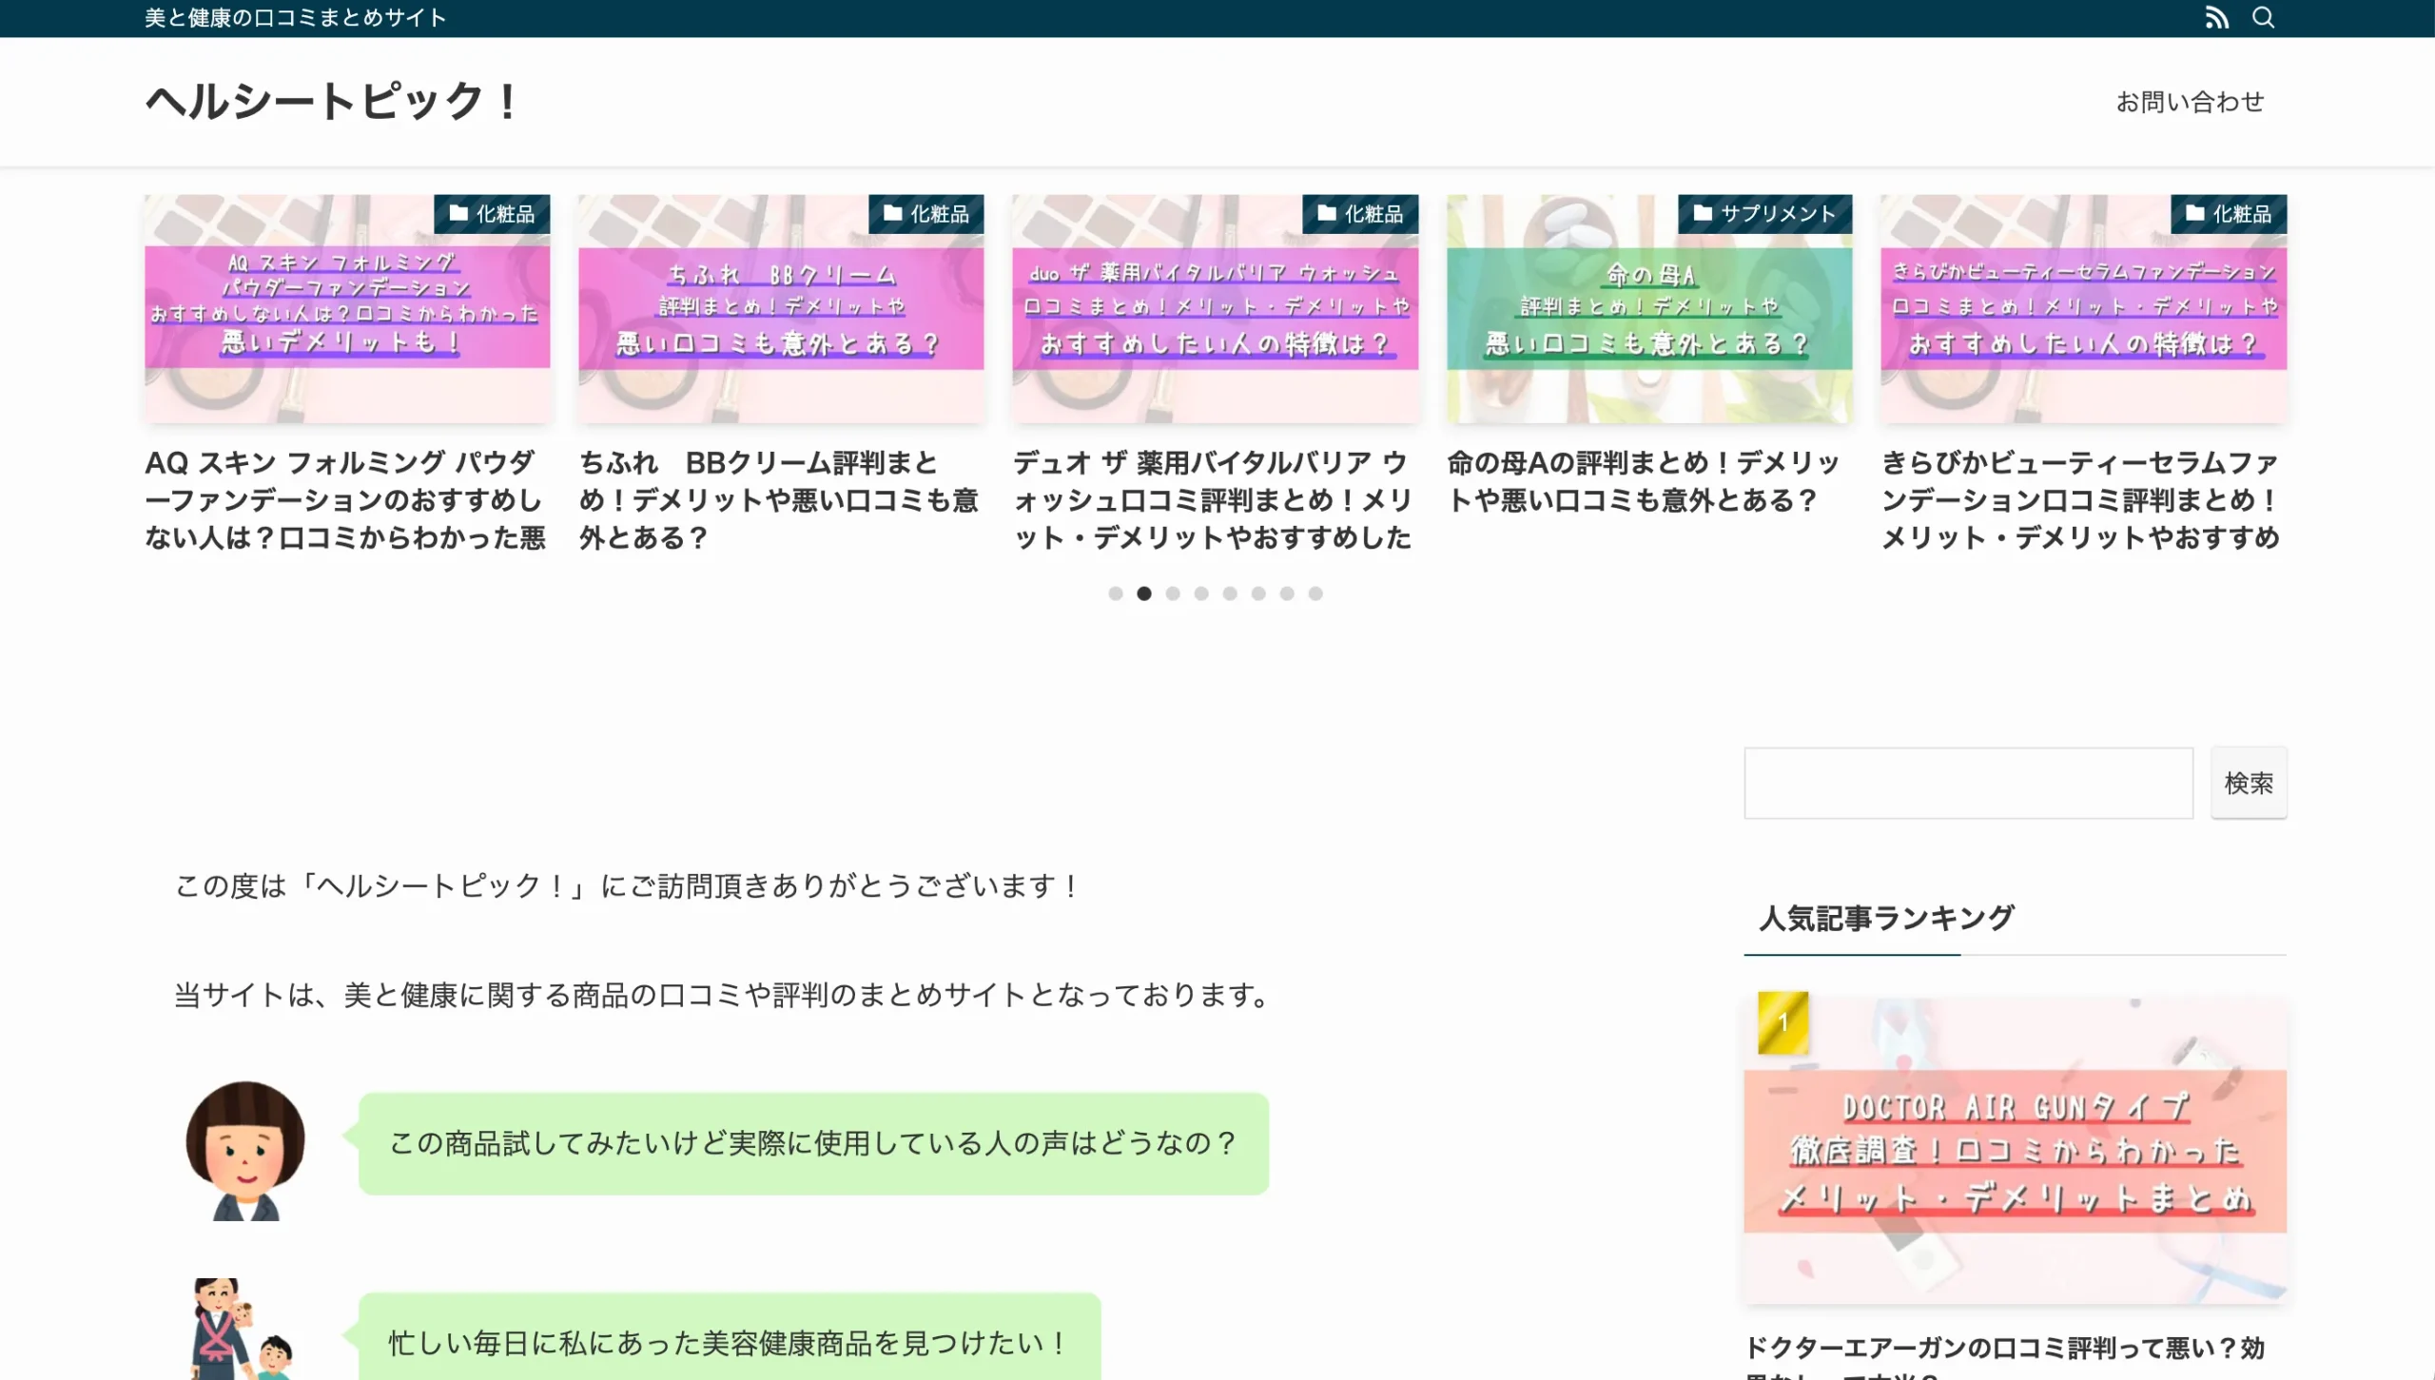Select the seventh carousel navigation dot
This screenshot has height=1380, width=2435.
coord(1288,593)
